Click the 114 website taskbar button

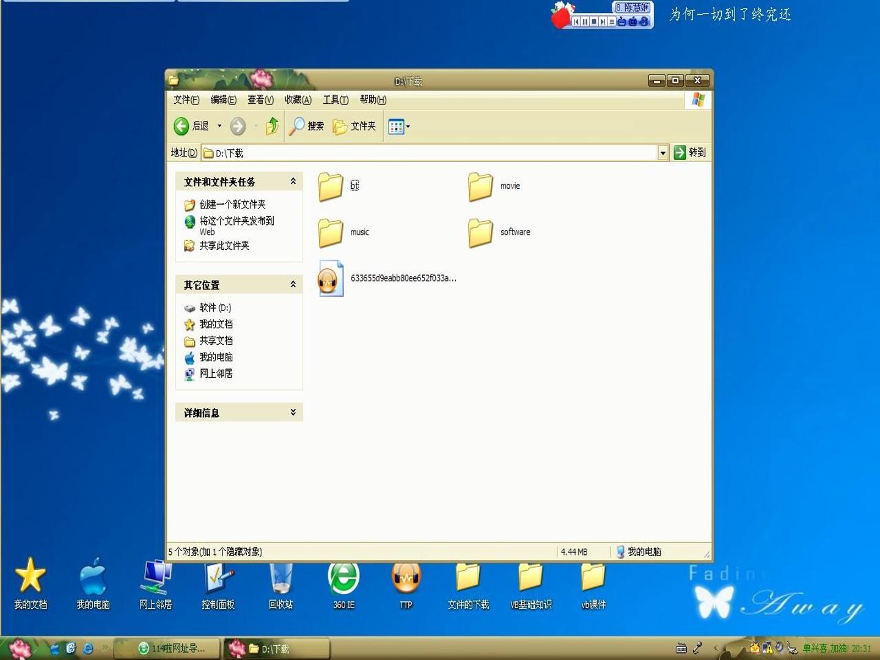tap(170, 648)
